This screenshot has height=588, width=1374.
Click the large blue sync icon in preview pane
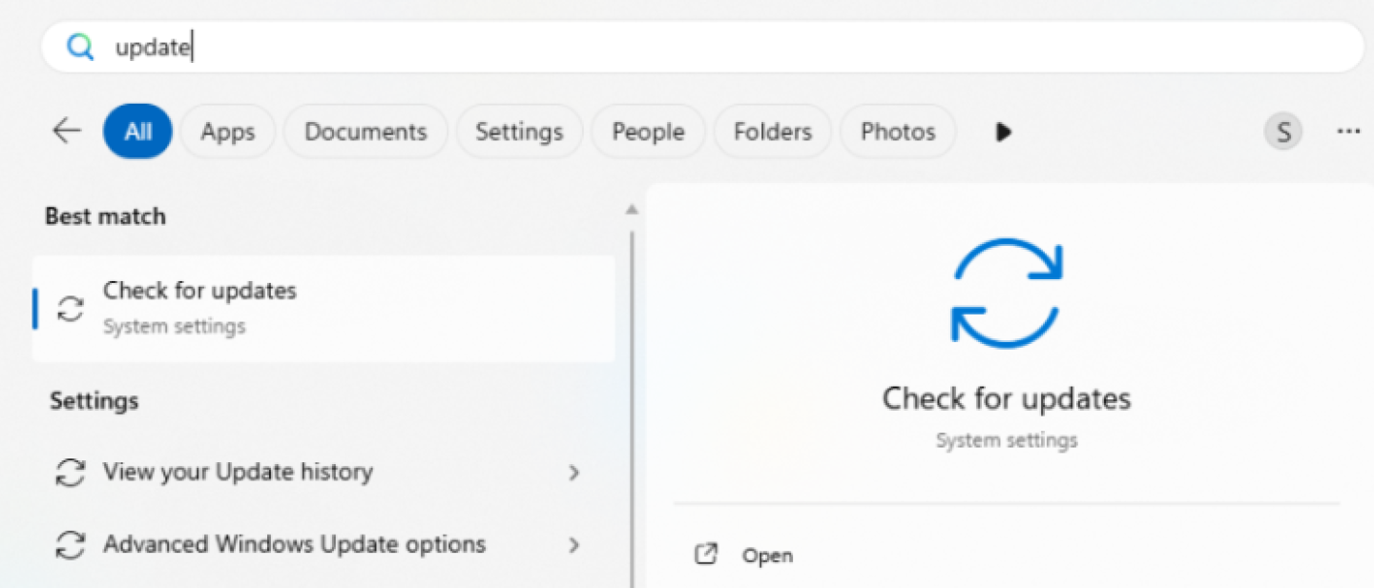(1007, 292)
